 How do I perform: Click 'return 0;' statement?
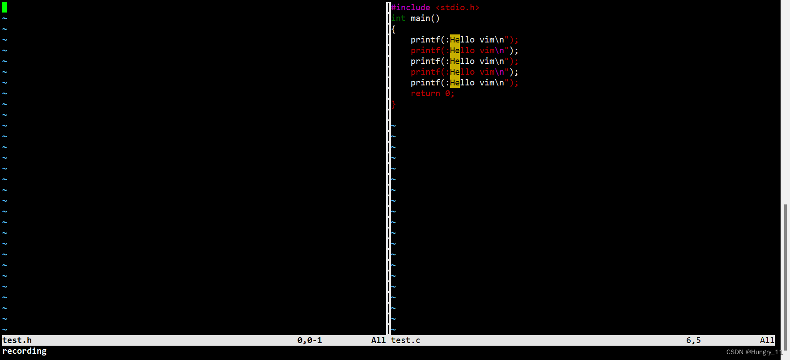point(433,93)
